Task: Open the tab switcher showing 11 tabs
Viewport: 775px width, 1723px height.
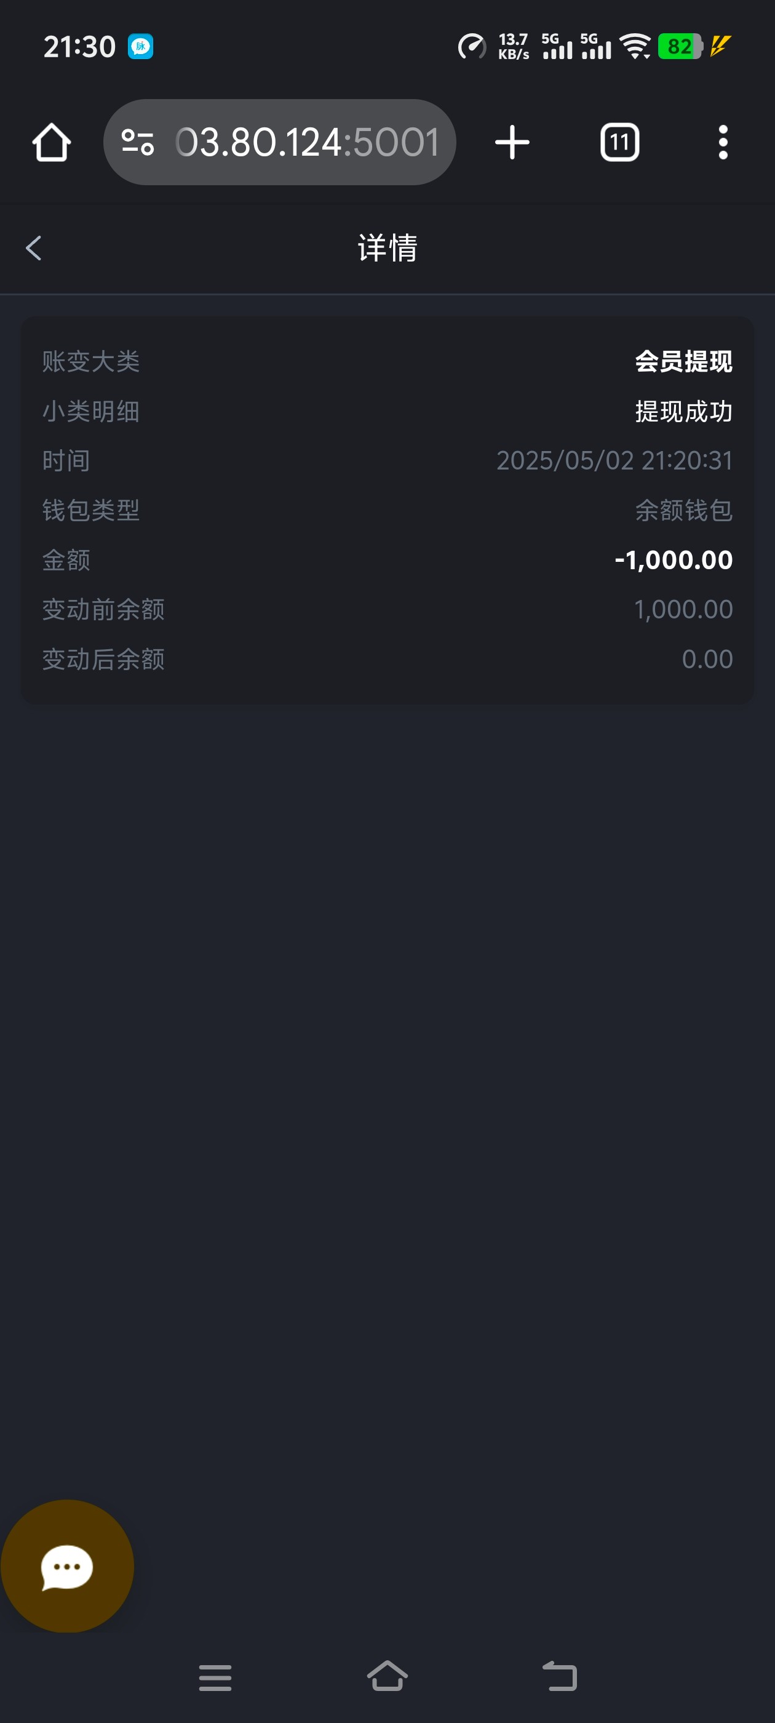Action: [x=619, y=143]
